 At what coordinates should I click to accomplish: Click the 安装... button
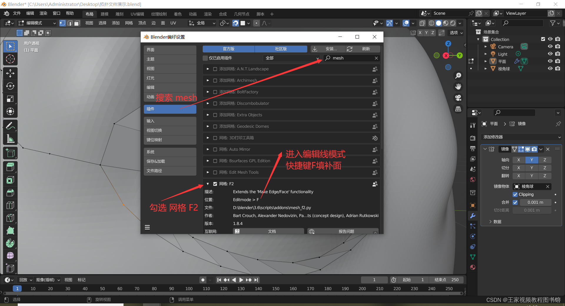pyautogui.click(x=328, y=49)
